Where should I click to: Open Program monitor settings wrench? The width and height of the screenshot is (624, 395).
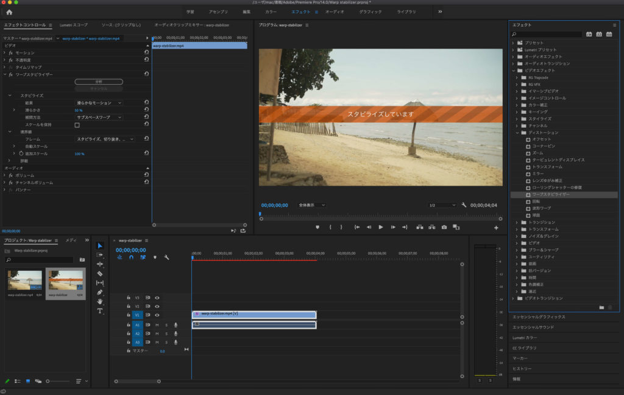click(464, 205)
